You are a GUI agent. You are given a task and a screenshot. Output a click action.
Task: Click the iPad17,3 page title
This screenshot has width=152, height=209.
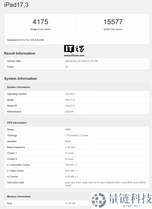click(16, 5)
